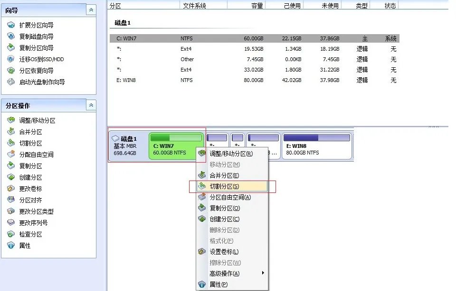Collapse the 向导 panel

pyautogui.click(x=90, y=9)
